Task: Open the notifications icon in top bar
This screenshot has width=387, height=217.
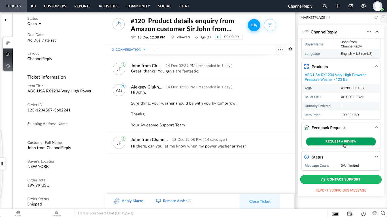Action: tap(351, 6)
